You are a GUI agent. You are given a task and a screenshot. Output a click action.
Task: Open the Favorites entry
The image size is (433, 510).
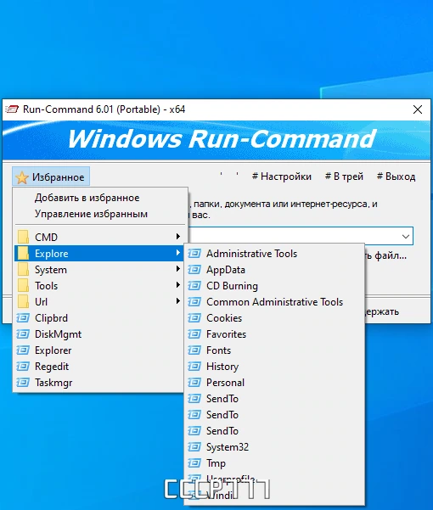point(274,334)
